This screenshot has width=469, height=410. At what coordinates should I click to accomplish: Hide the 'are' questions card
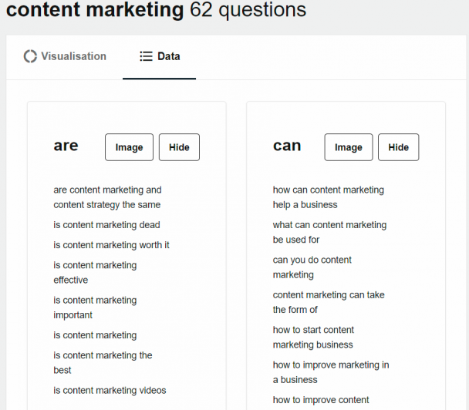(179, 147)
